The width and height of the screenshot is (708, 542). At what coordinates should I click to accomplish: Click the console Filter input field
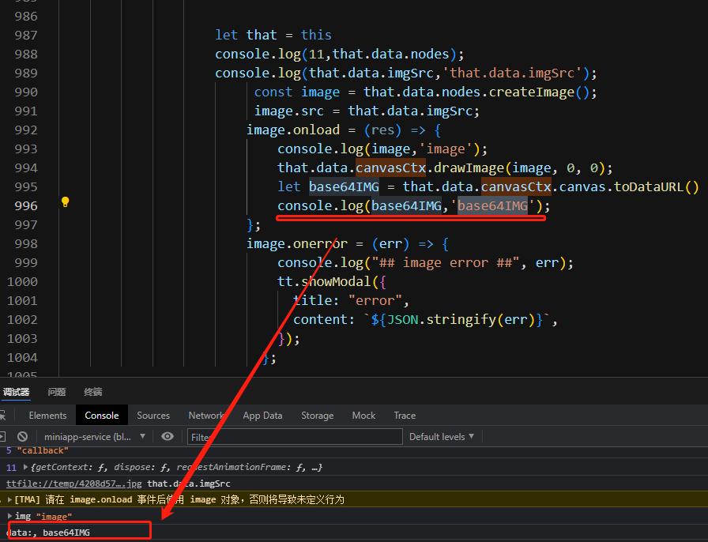[x=292, y=437]
